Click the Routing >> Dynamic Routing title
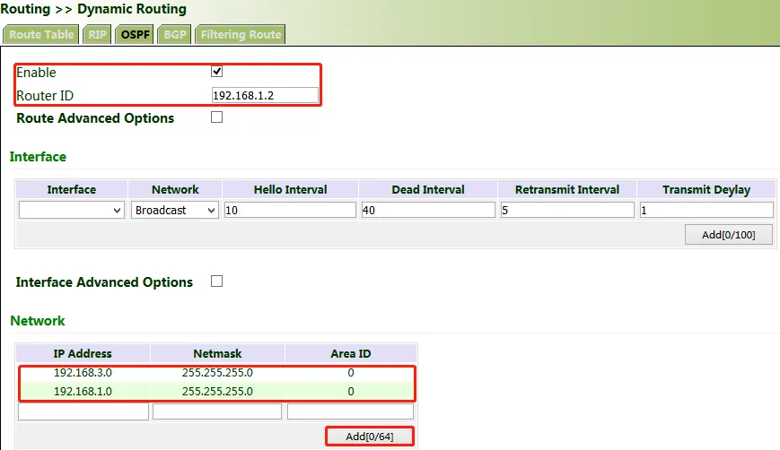Screen dimensions: 780x450 click(93, 9)
